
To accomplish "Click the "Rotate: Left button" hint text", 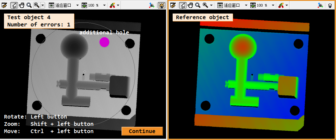I will coord(35,117).
